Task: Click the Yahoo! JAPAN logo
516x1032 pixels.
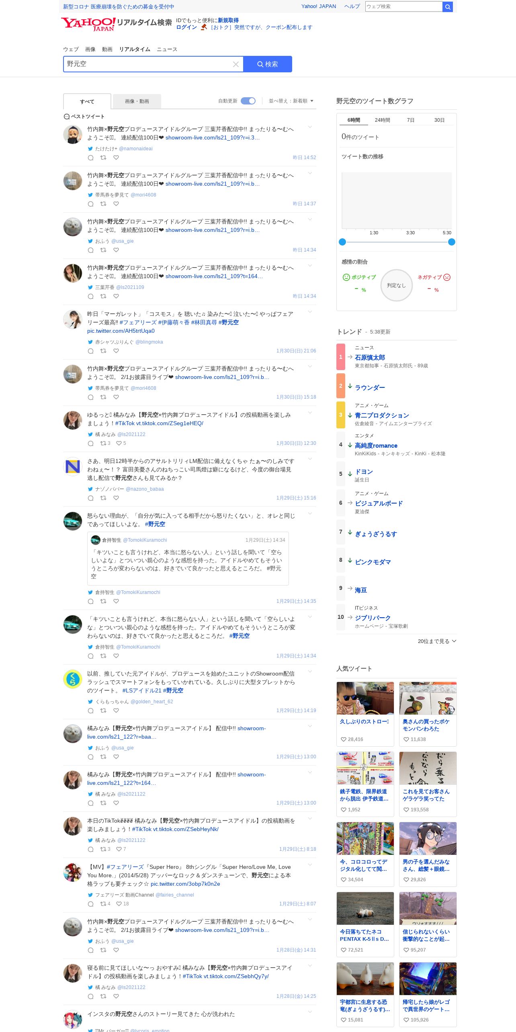Action: [88, 24]
